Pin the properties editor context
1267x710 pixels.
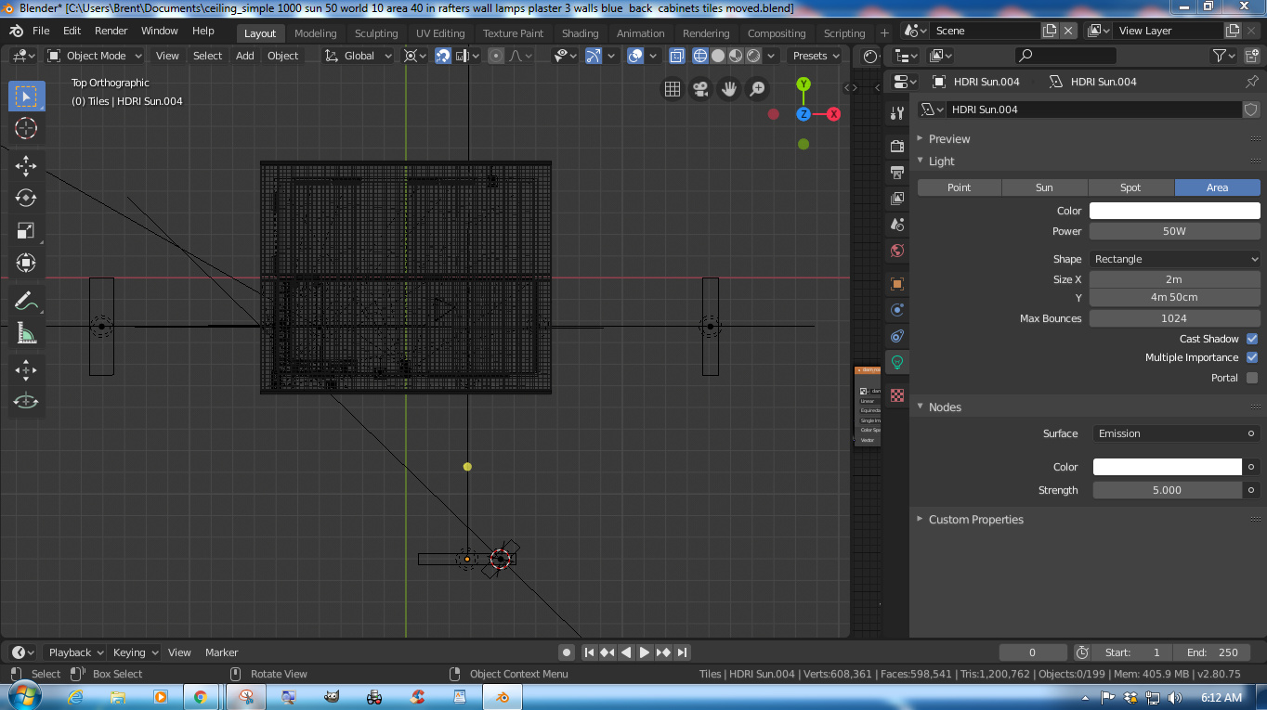1251,82
